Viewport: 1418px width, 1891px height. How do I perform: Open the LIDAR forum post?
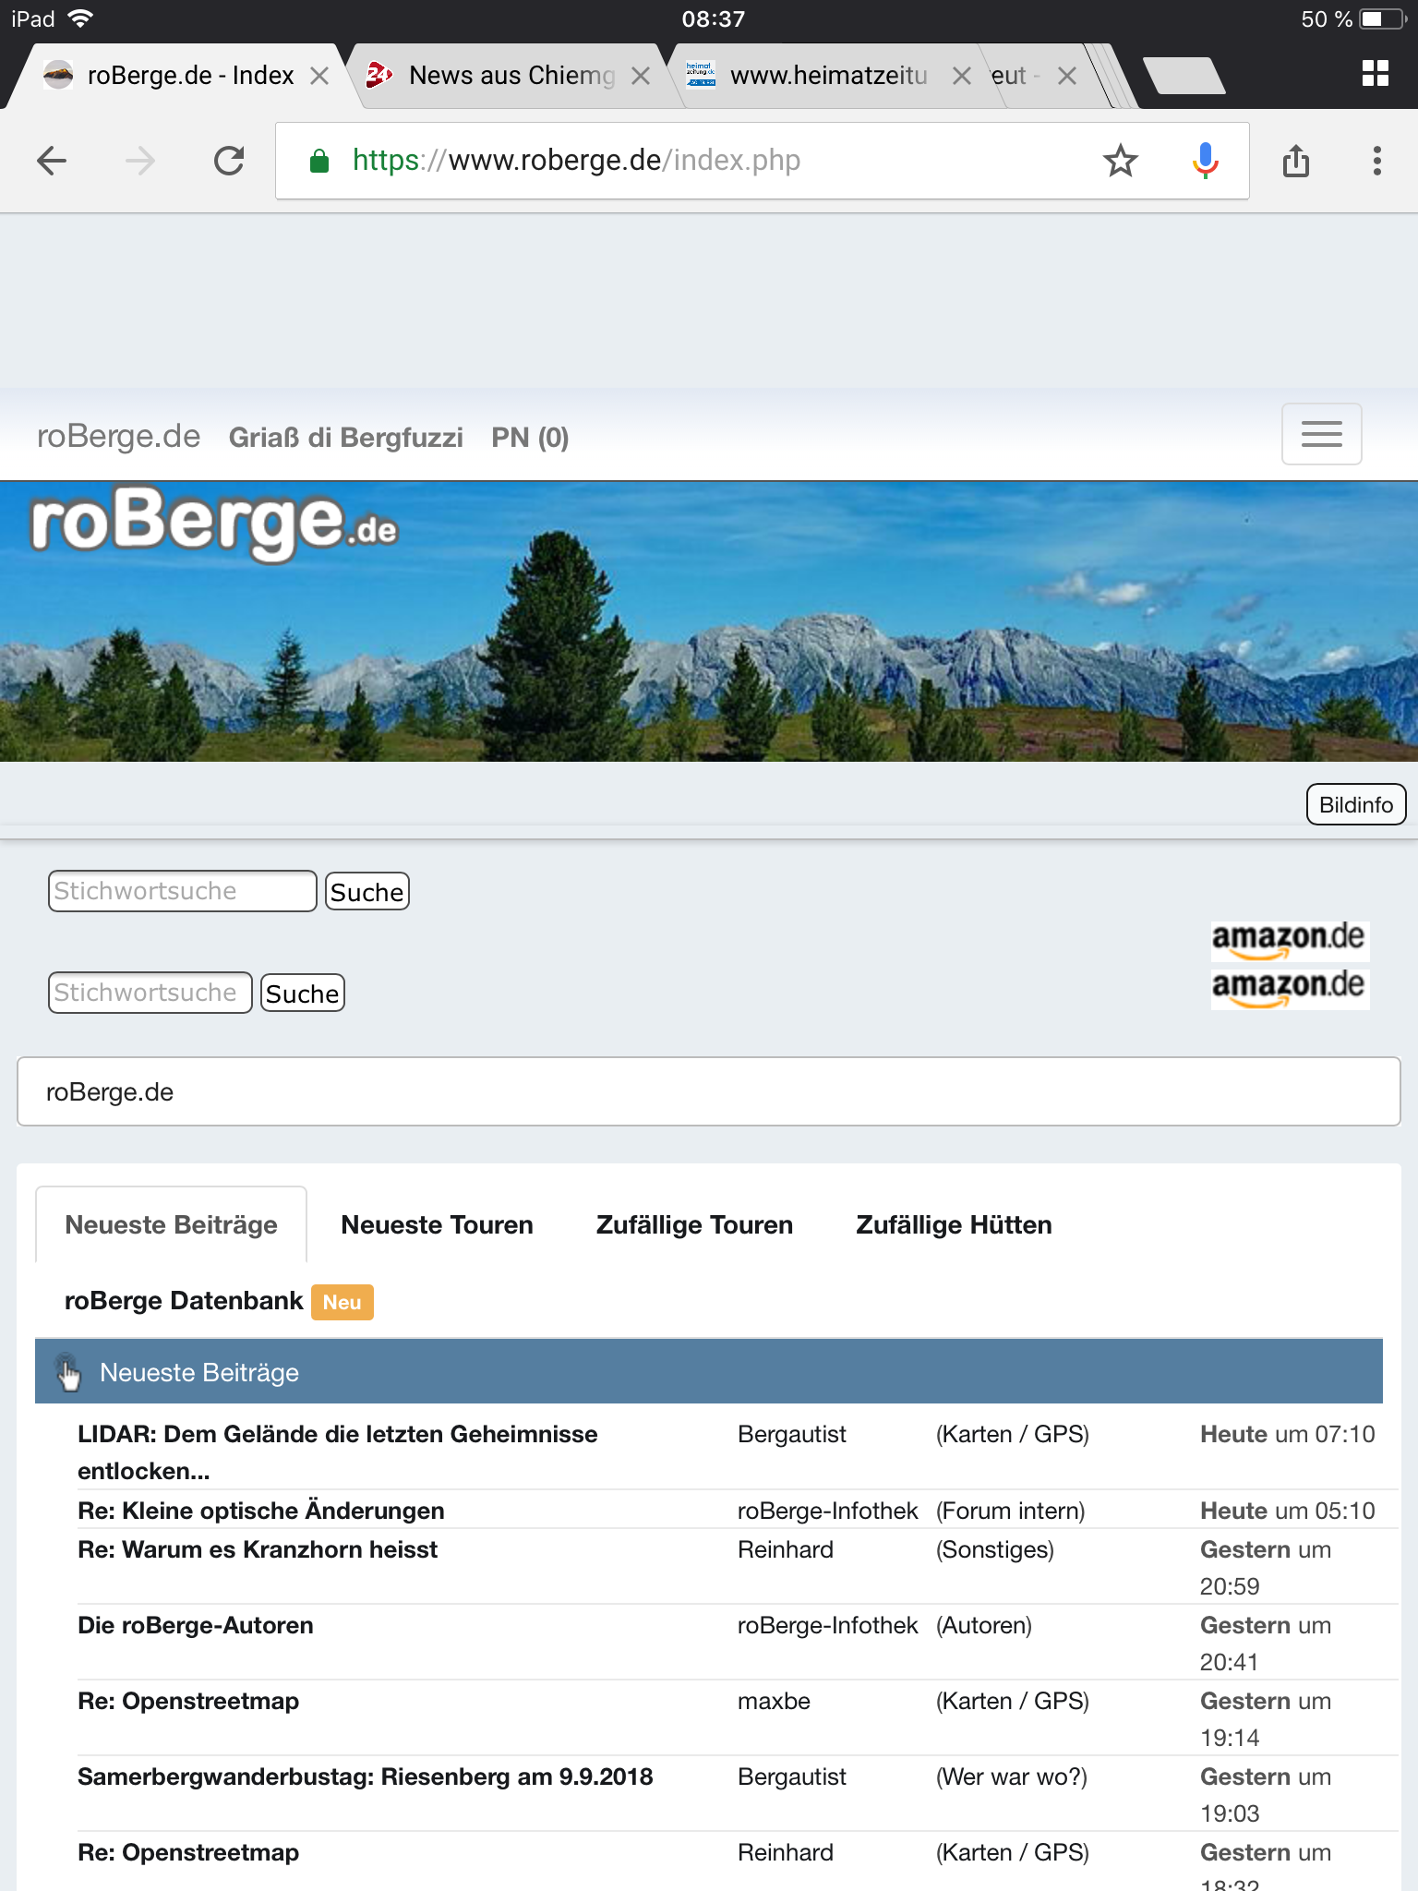[x=338, y=1434]
